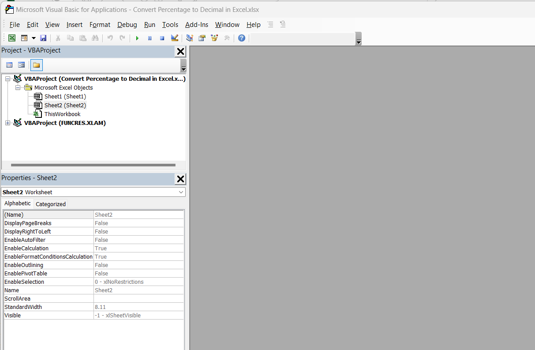Toggle Design Mode icon
This screenshot has width=535, height=350.
click(175, 38)
